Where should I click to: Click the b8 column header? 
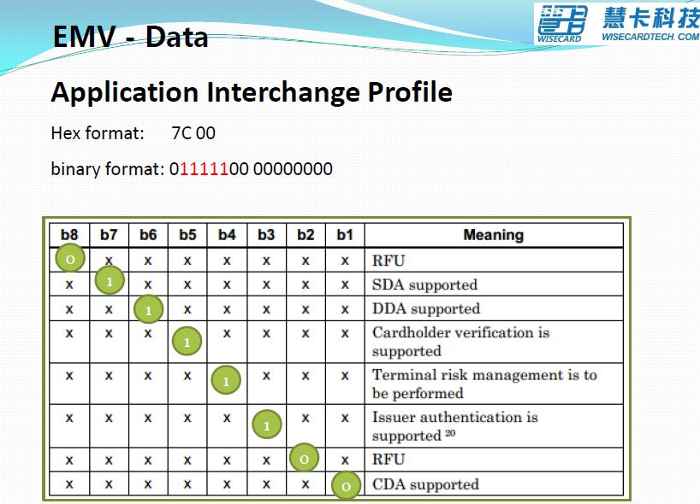(69, 234)
